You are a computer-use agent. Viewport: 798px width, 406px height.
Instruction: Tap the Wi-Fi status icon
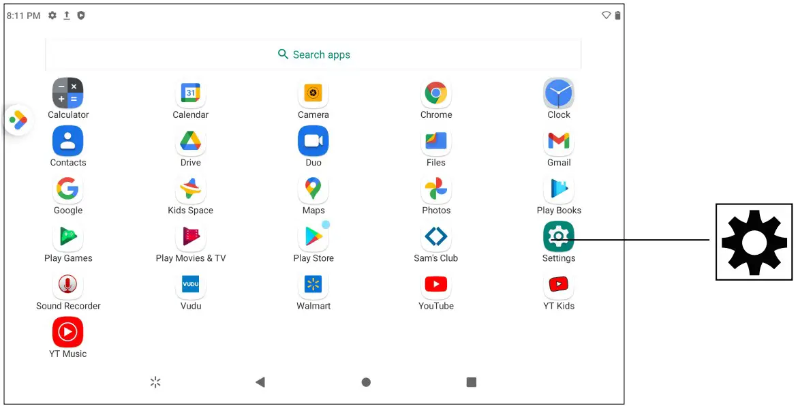click(x=606, y=15)
